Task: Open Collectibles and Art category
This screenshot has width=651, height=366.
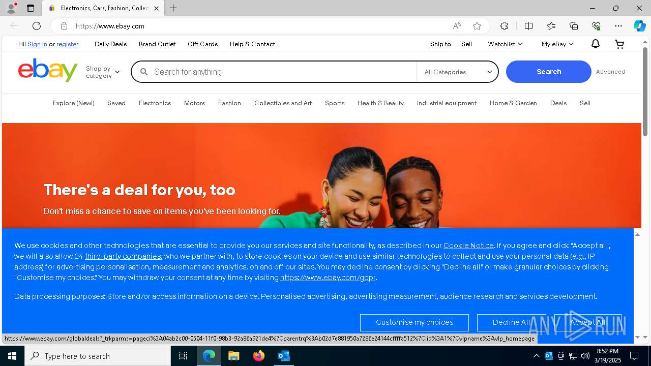Action: [283, 103]
